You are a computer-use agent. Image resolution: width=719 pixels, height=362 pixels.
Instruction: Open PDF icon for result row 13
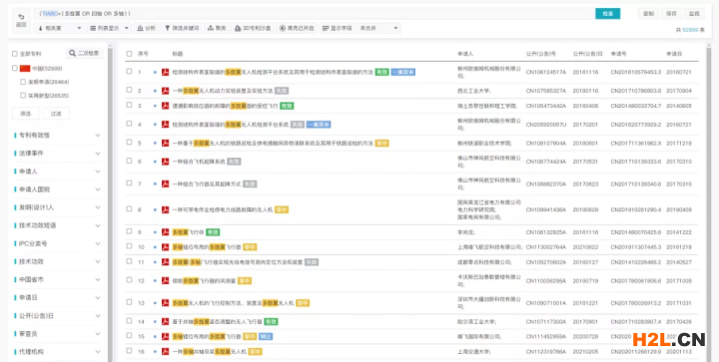click(x=166, y=303)
